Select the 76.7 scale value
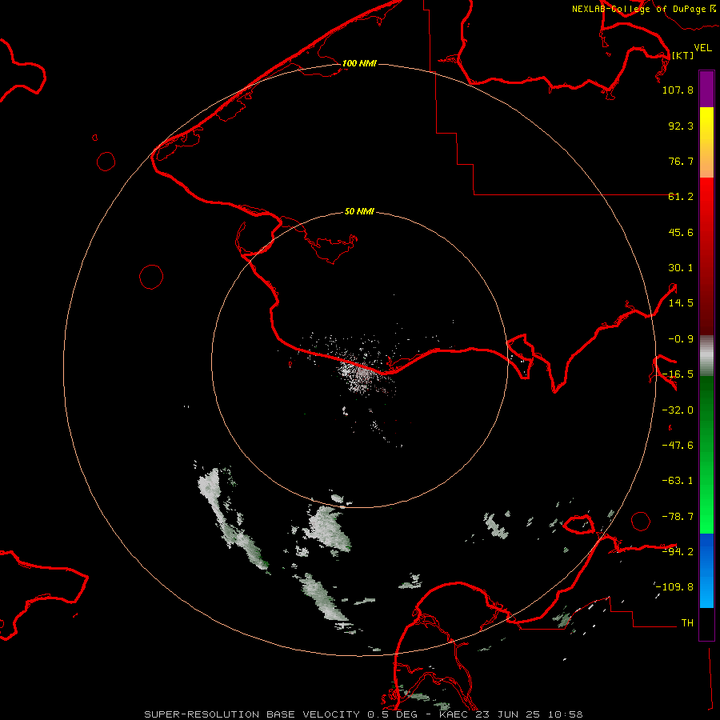This screenshot has width=720, height=720. click(x=681, y=161)
